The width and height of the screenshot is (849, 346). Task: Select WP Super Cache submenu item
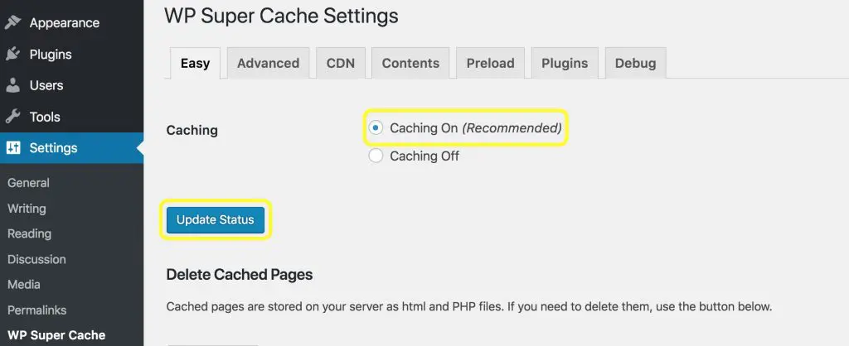pos(56,335)
